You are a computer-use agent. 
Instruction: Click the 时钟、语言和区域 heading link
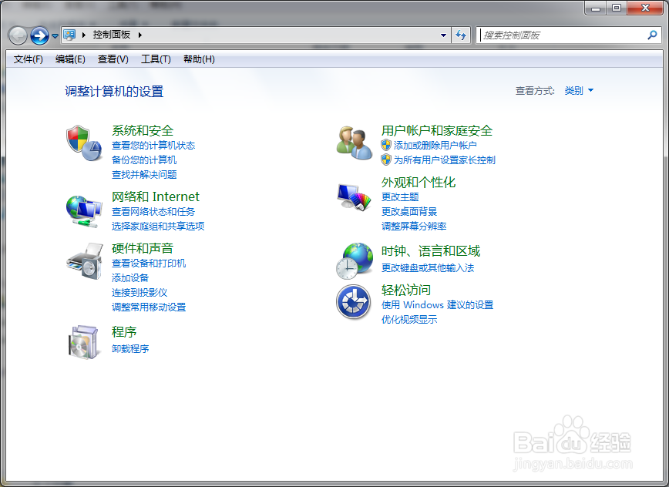431,251
